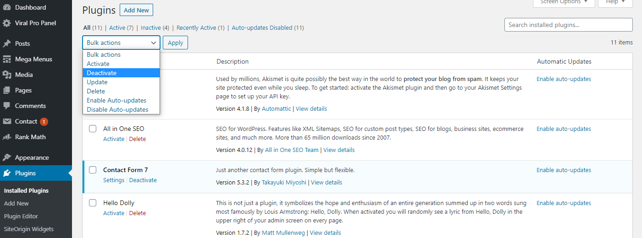Click the Apply button
Viewport: 642px width, 238px height.
(x=175, y=43)
